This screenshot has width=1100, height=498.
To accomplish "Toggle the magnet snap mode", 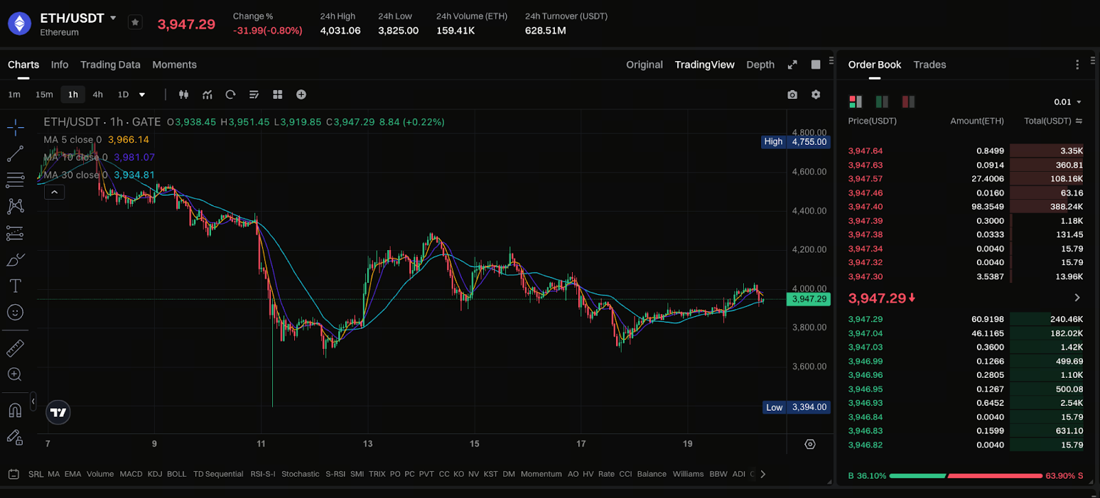I will pyautogui.click(x=15, y=410).
